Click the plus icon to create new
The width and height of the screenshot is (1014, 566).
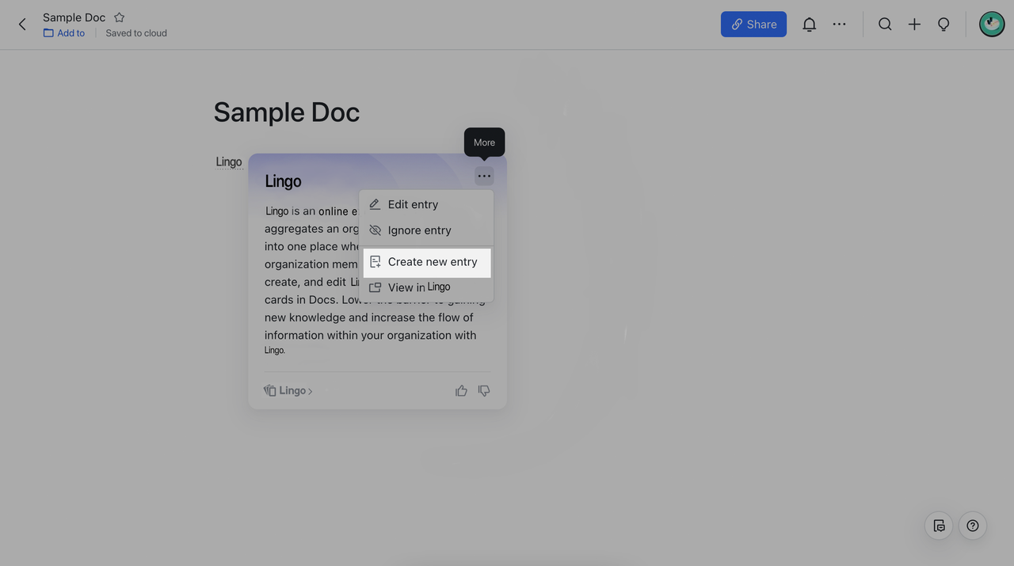pyautogui.click(x=914, y=25)
